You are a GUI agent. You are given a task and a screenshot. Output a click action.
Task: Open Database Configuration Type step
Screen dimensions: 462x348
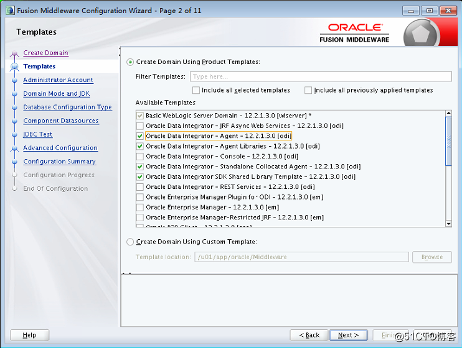[67, 107]
